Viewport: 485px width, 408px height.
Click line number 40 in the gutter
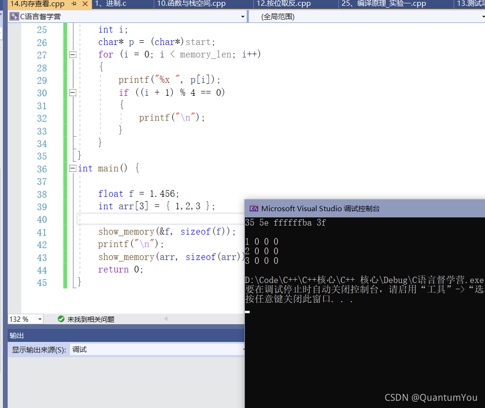[x=42, y=219]
